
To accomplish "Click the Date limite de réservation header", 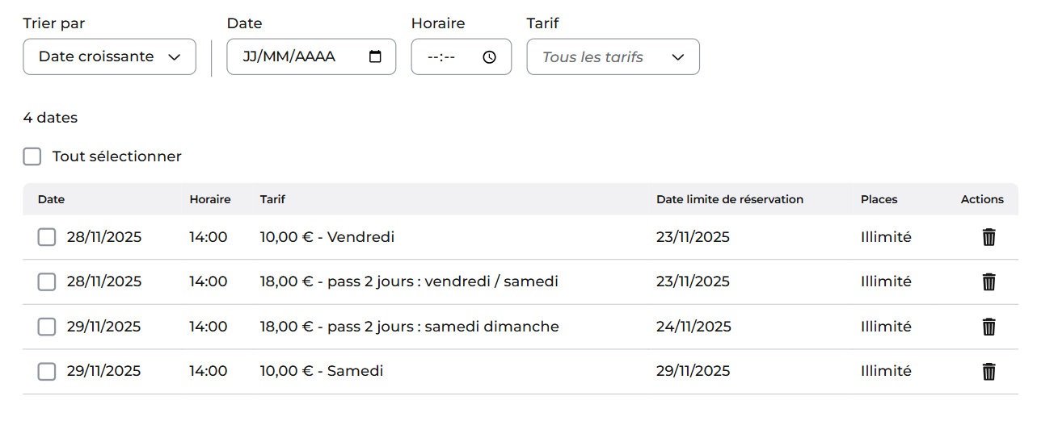I will point(730,199).
